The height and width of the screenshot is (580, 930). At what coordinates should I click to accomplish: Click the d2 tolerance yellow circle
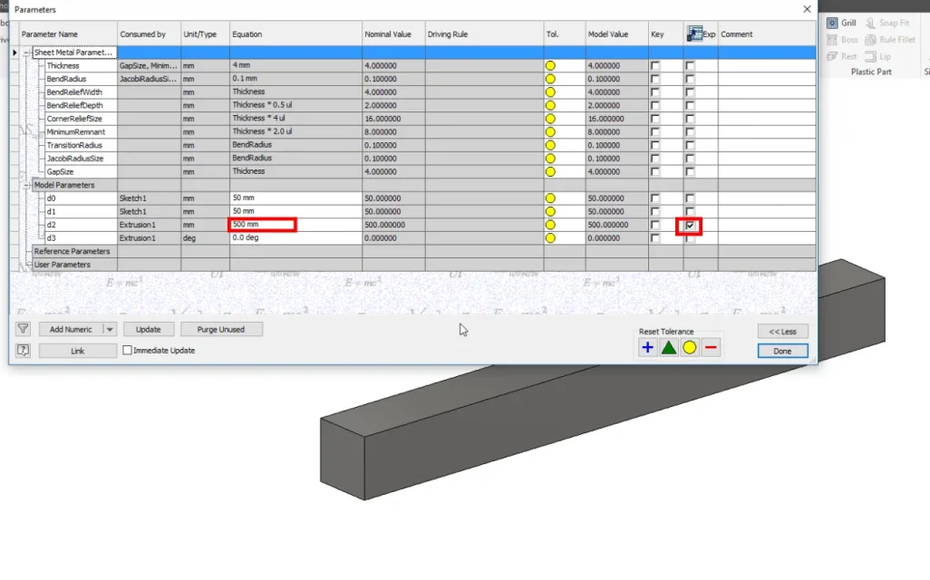coord(550,225)
